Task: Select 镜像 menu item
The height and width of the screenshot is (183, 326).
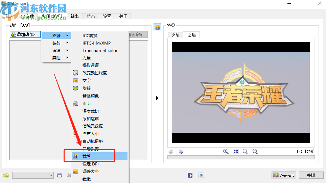Action: click(x=87, y=179)
